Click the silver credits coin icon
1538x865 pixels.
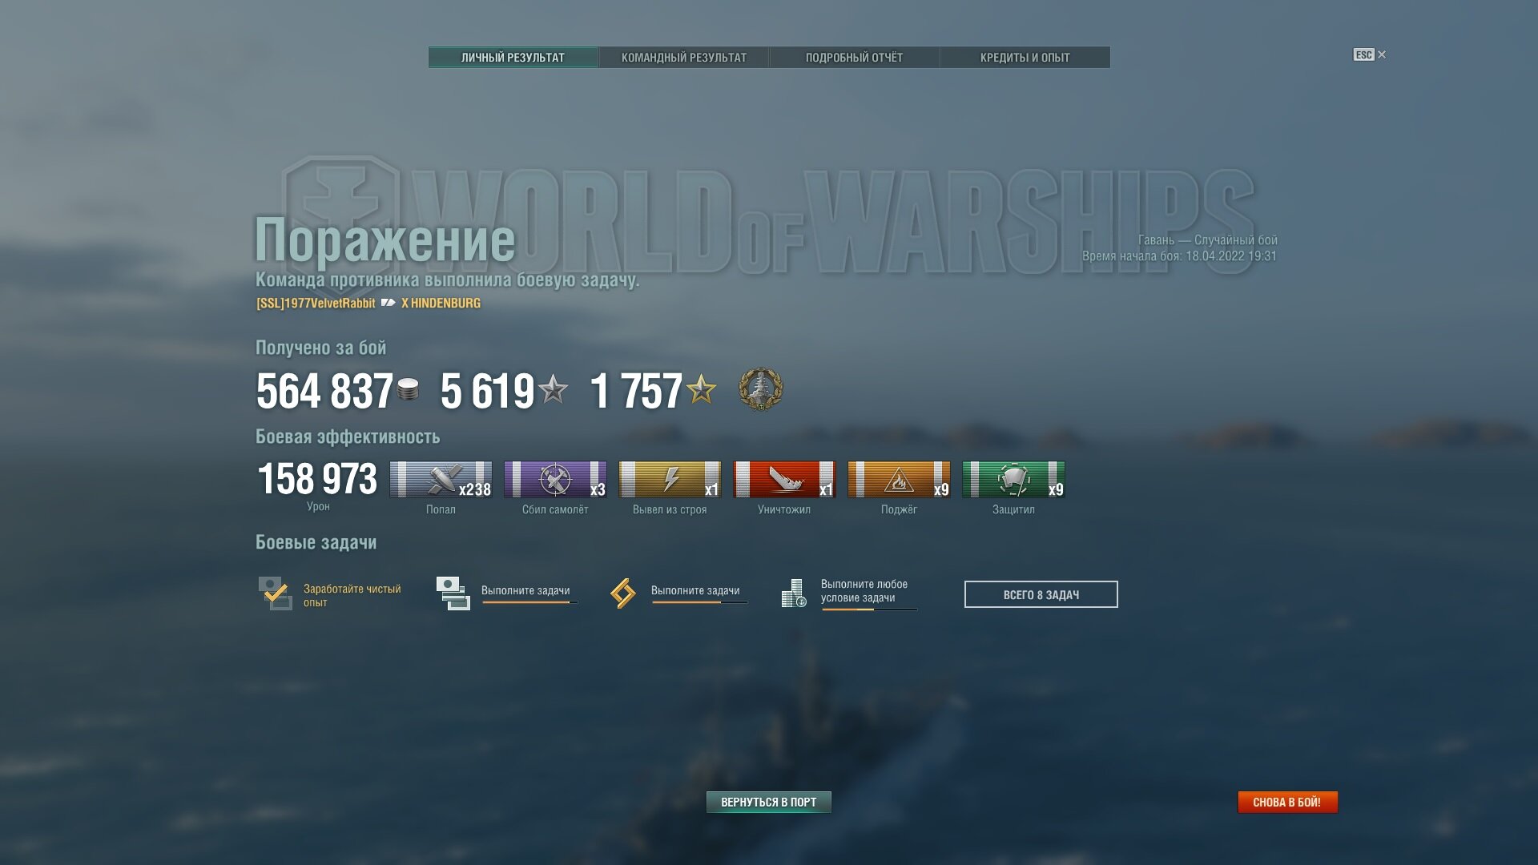(408, 389)
